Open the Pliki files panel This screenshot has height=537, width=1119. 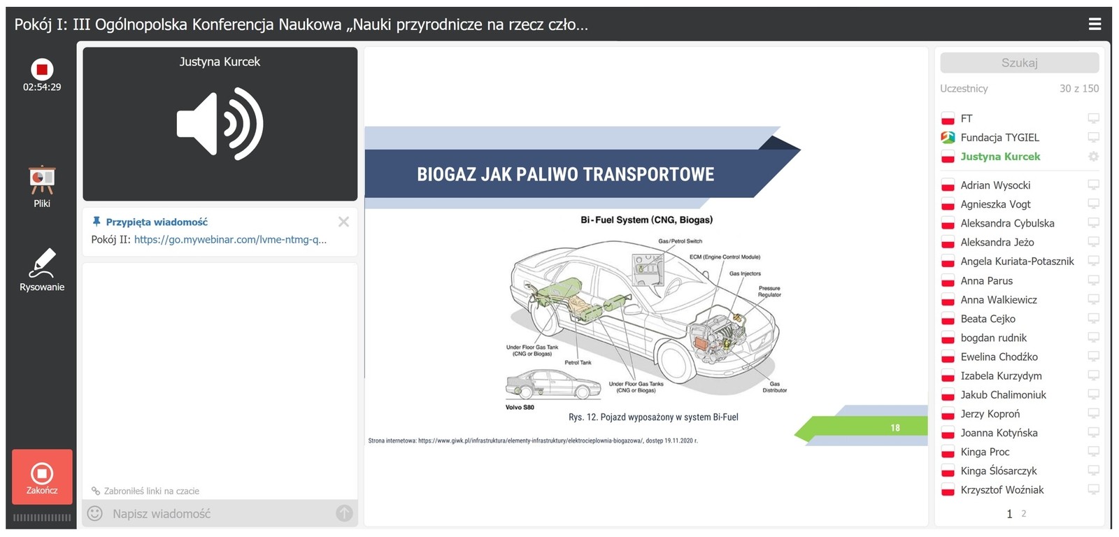click(x=42, y=186)
